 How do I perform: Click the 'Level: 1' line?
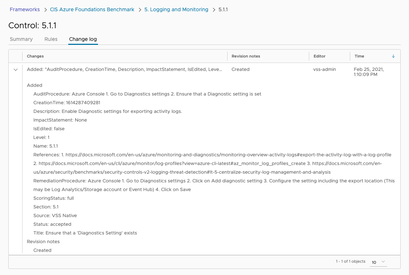coord(41,137)
